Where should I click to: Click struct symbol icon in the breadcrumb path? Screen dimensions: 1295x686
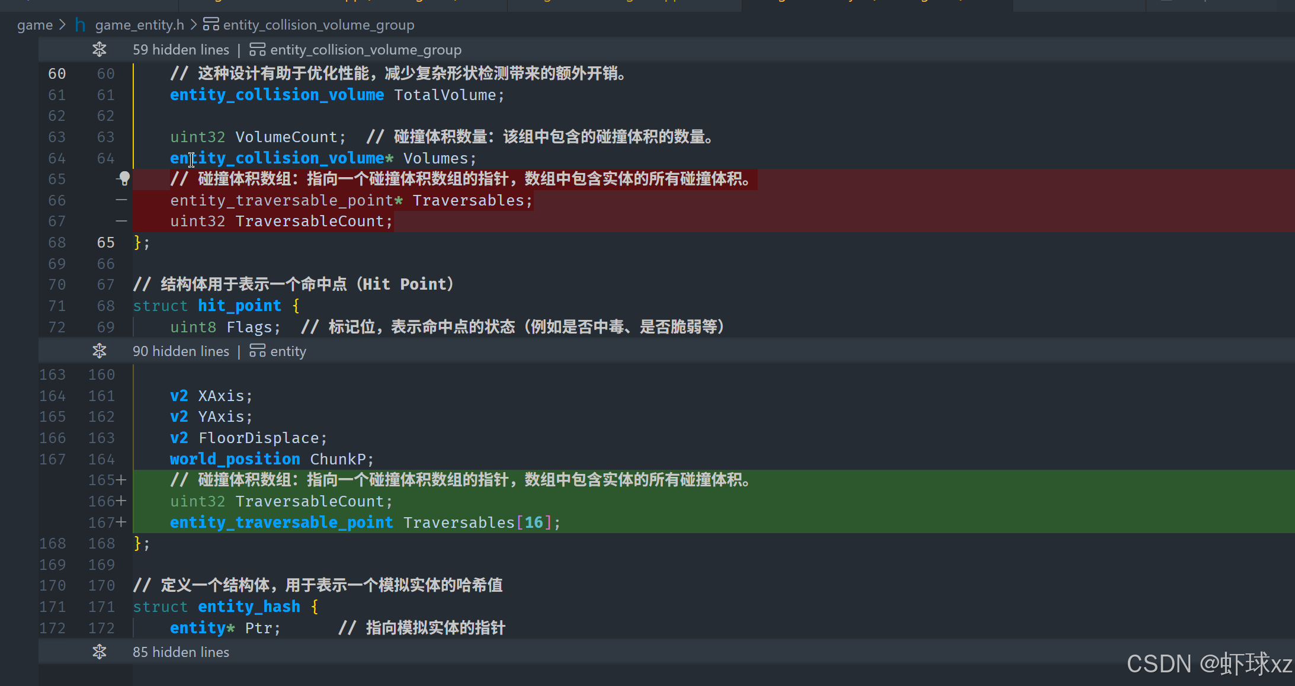(210, 24)
